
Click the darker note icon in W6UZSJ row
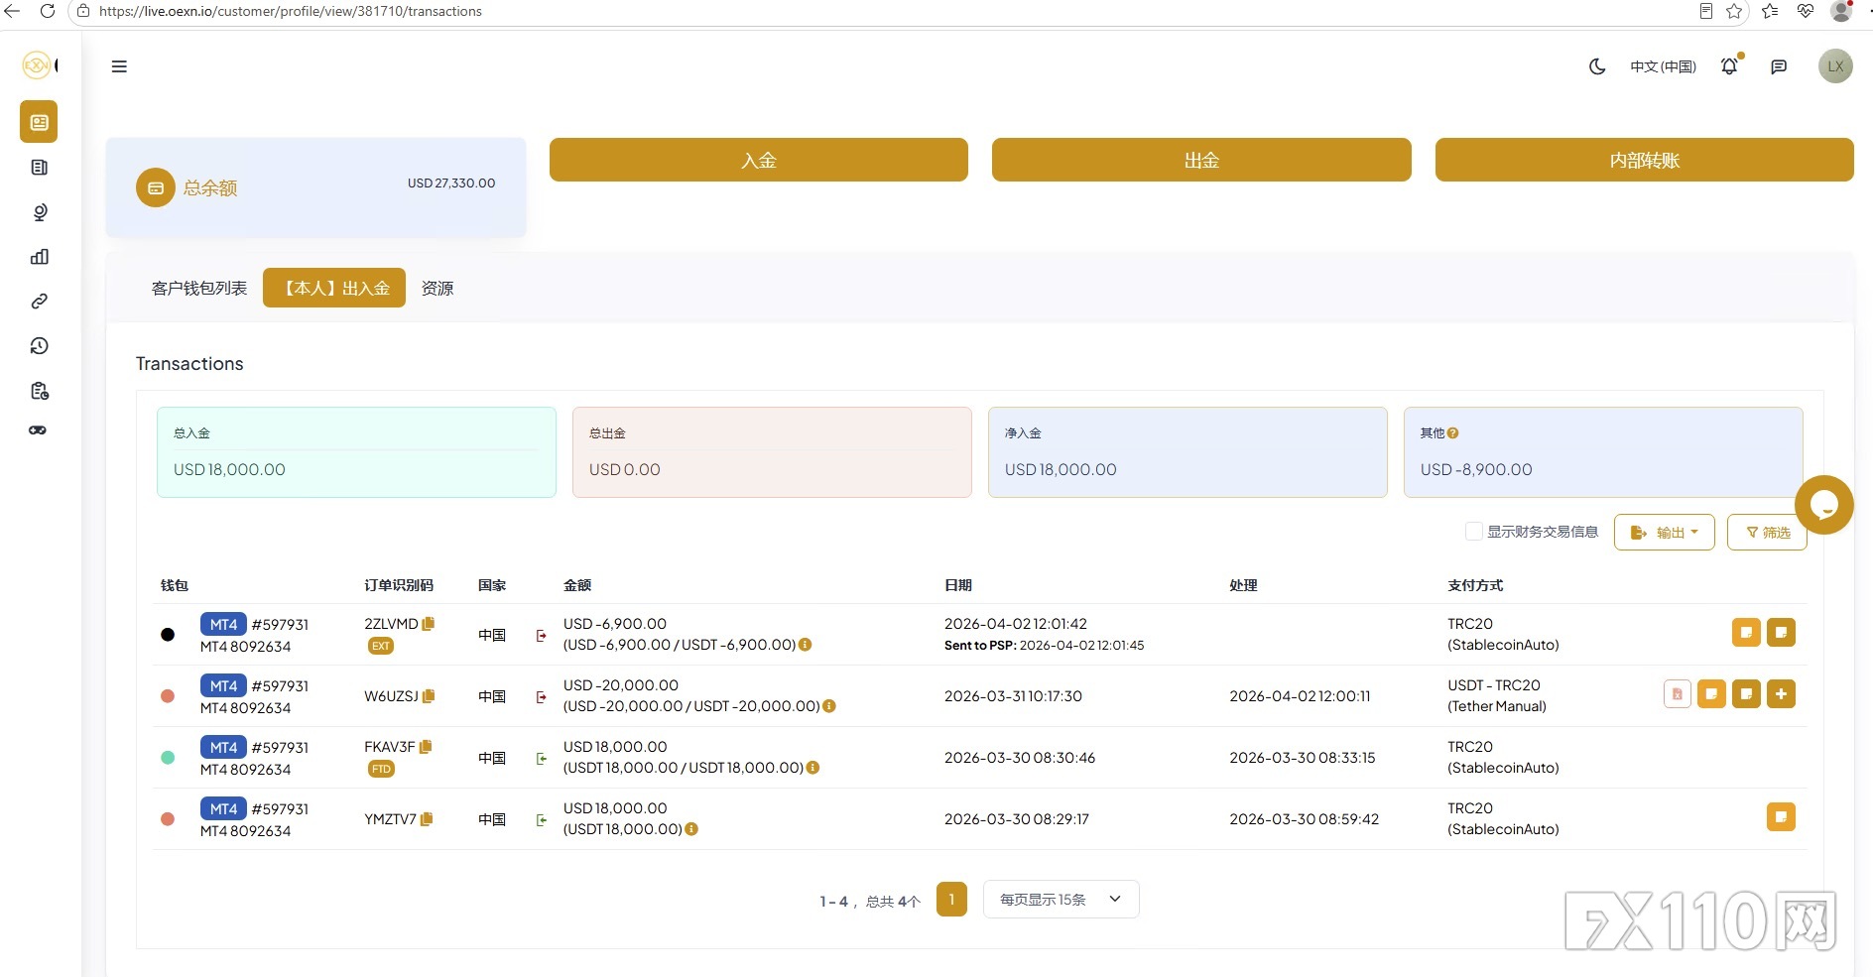pyautogui.click(x=1746, y=694)
